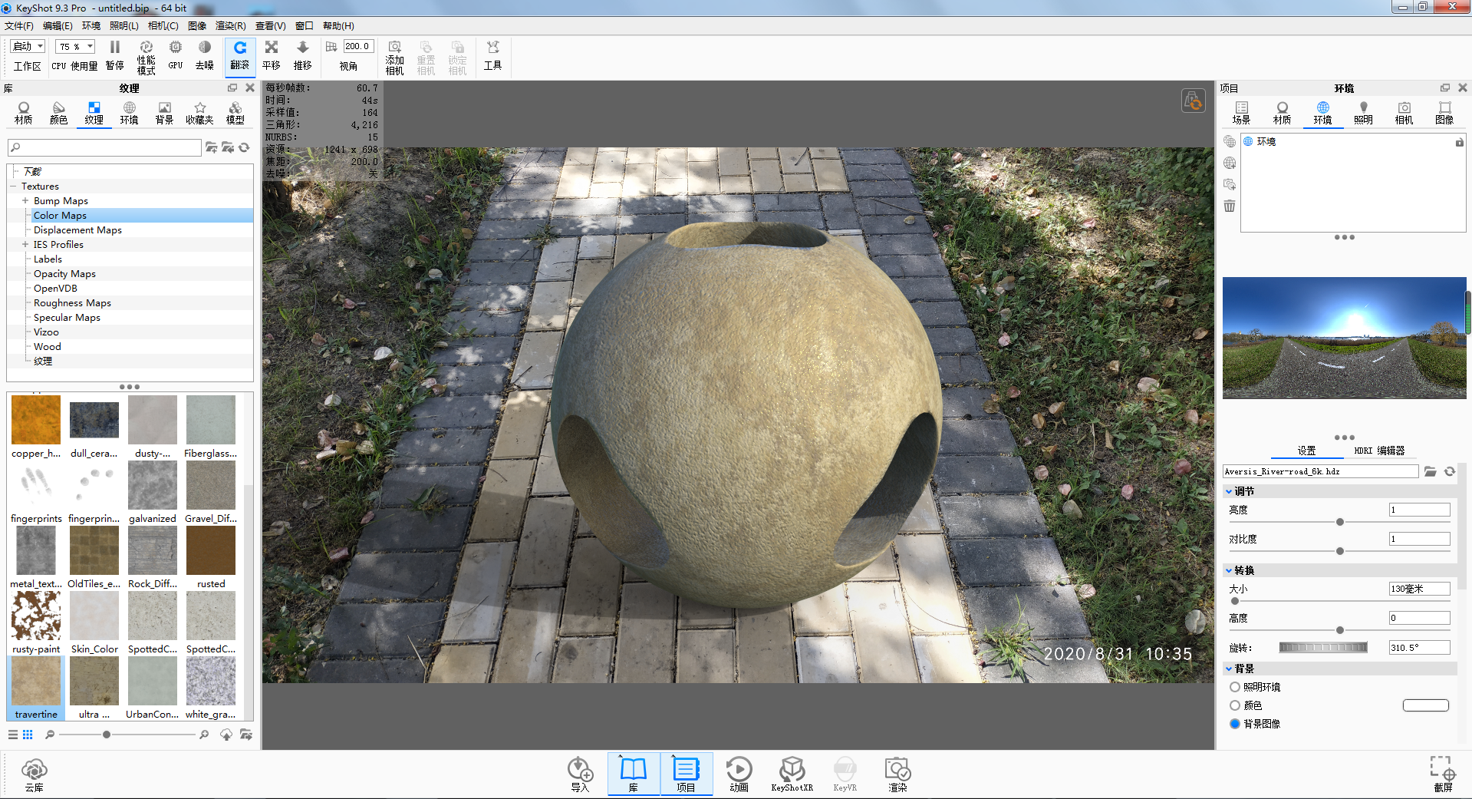Open the 渲染(R) menu

tap(230, 26)
